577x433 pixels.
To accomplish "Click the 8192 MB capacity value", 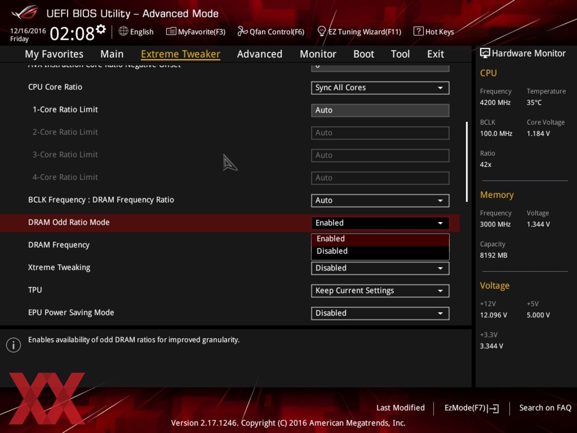I will click(x=493, y=255).
